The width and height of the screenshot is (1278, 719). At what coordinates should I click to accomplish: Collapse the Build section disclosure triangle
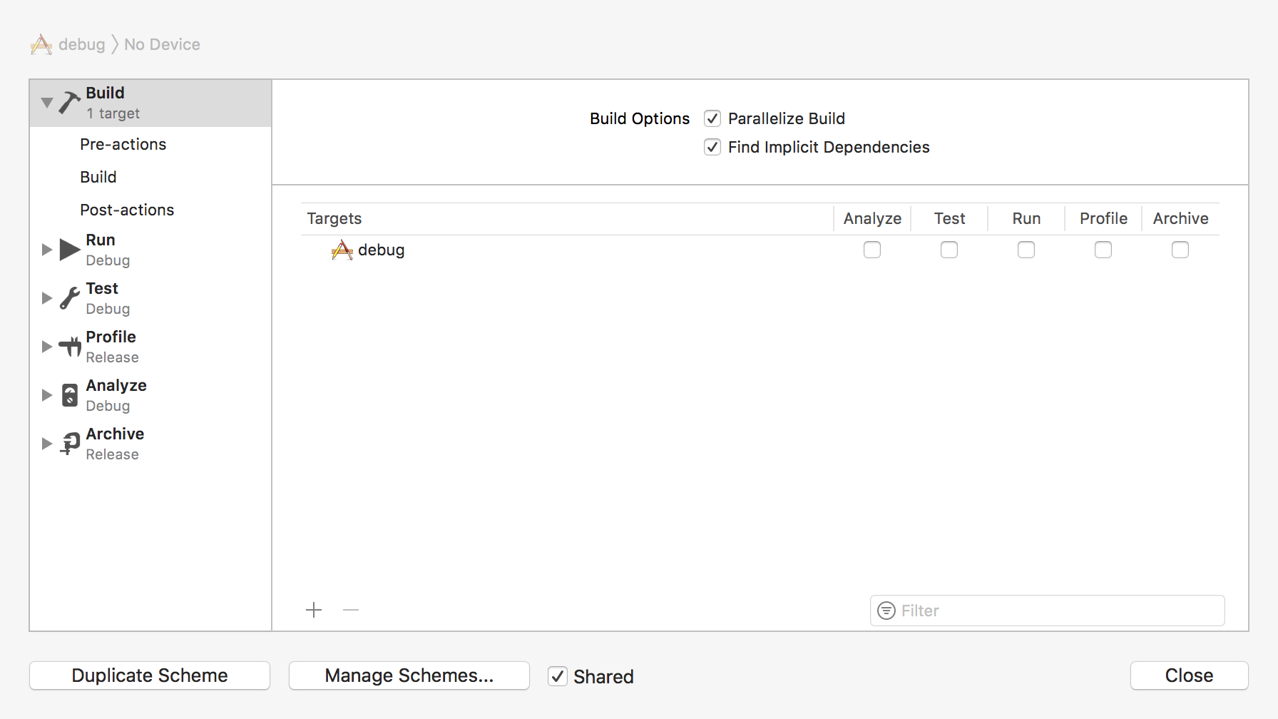pos(47,103)
